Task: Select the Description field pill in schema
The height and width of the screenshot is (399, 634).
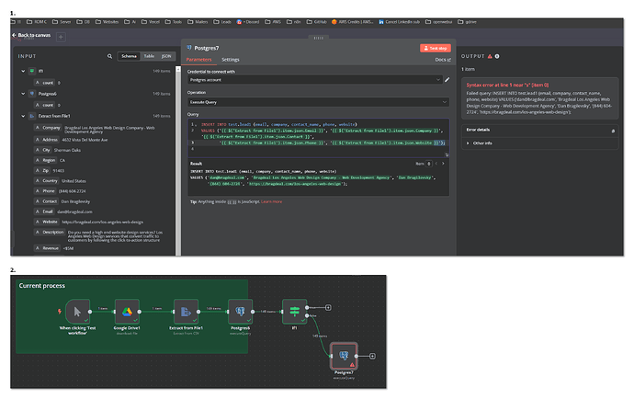Action: click(x=50, y=233)
